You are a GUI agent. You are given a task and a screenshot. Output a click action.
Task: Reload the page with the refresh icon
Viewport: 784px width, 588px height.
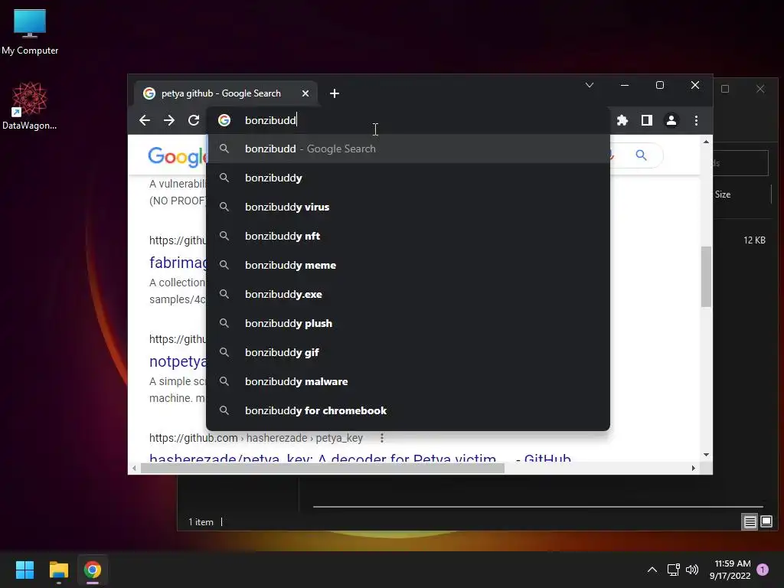point(194,120)
